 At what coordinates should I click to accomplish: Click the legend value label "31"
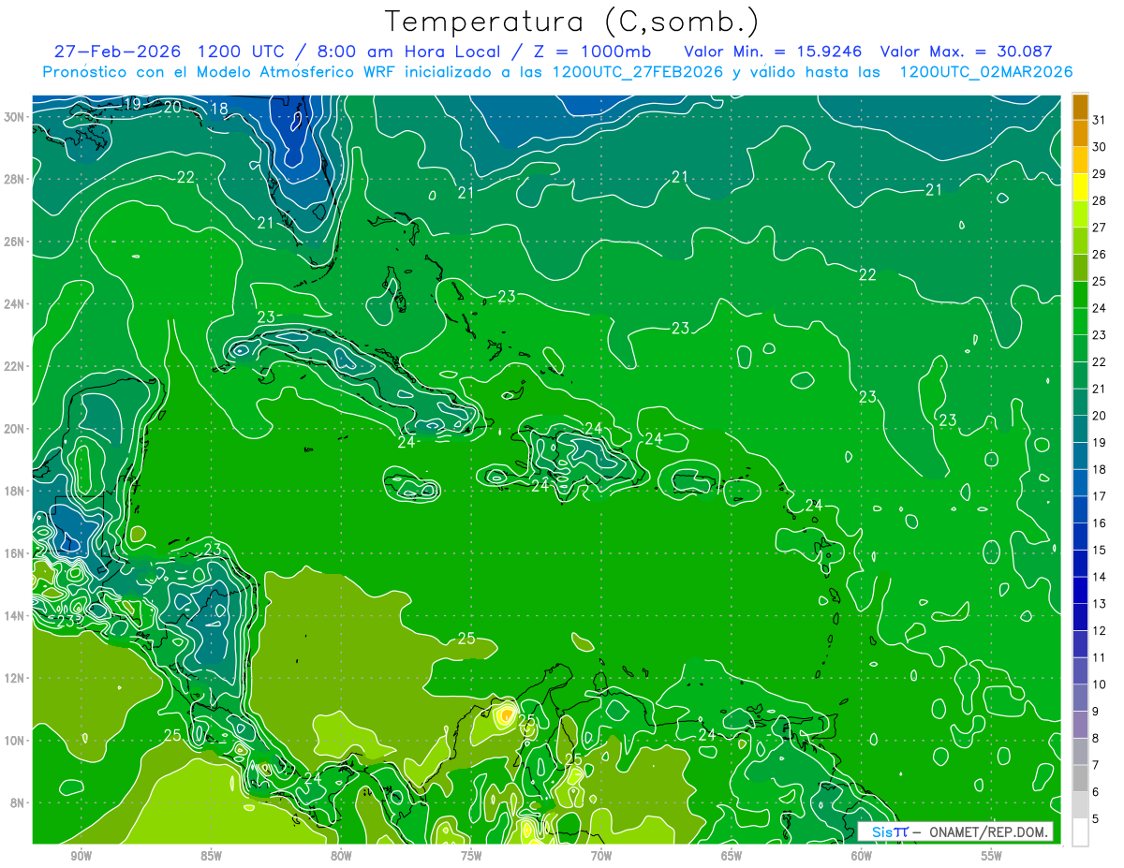coord(1100,119)
